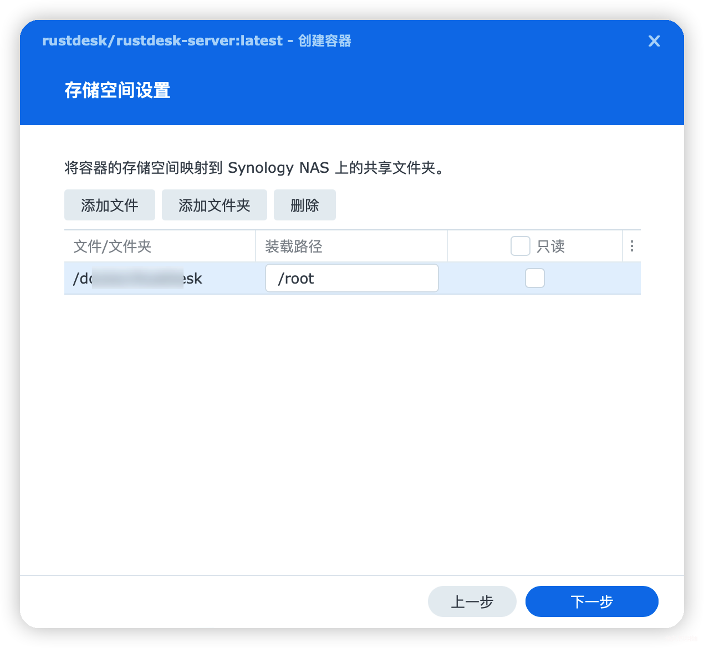
Task: Click inside the /root text box to edit
Action: click(351, 278)
